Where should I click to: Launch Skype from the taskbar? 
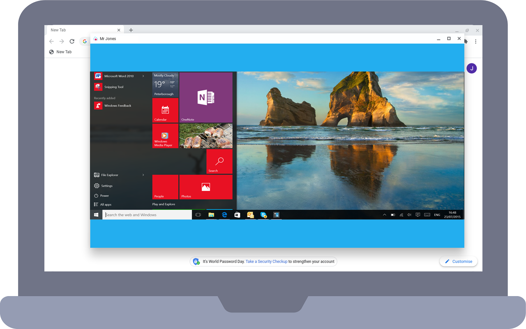(263, 214)
